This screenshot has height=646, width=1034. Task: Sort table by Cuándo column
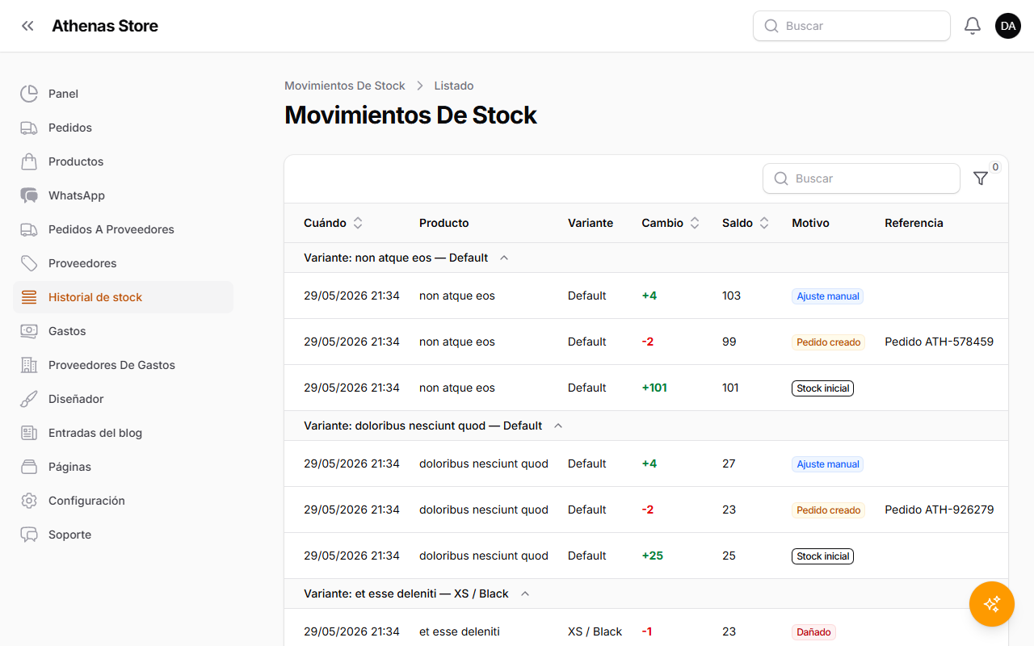[x=334, y=223]
